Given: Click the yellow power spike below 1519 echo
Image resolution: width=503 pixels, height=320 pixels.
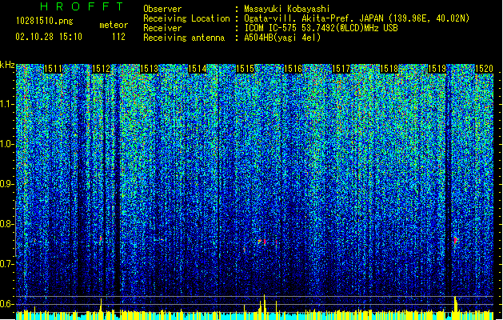Looking at the screenshot, I should tap(456, 304).
